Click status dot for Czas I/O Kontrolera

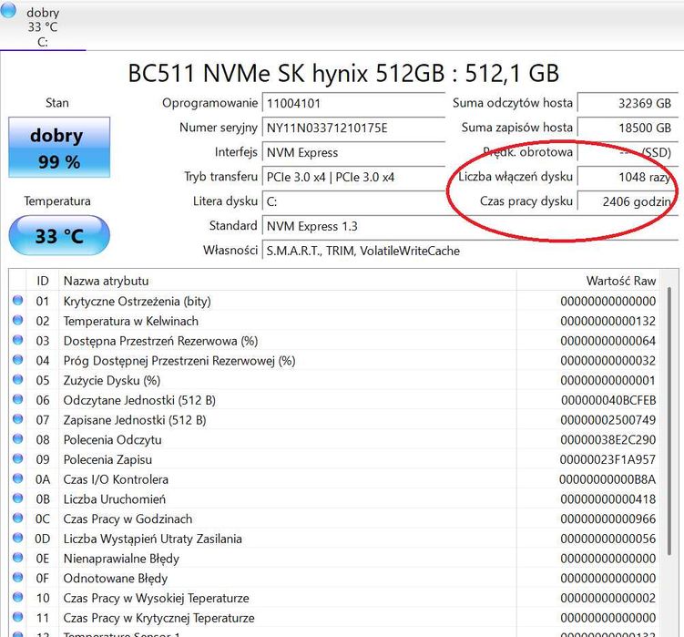coord(18,478)
